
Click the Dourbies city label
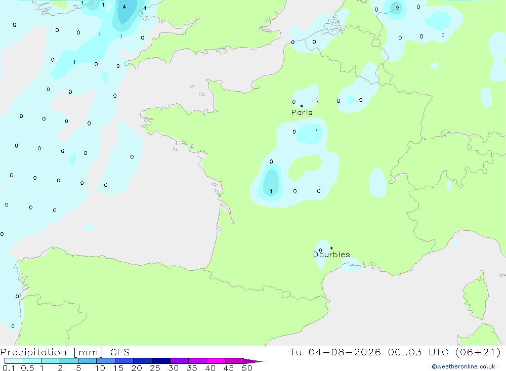click(x=331, y=255)
